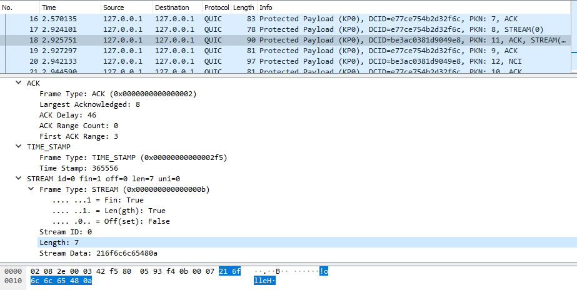Select packet 18 at time 2.925751

pyautogui.click(x=285, y=40)
